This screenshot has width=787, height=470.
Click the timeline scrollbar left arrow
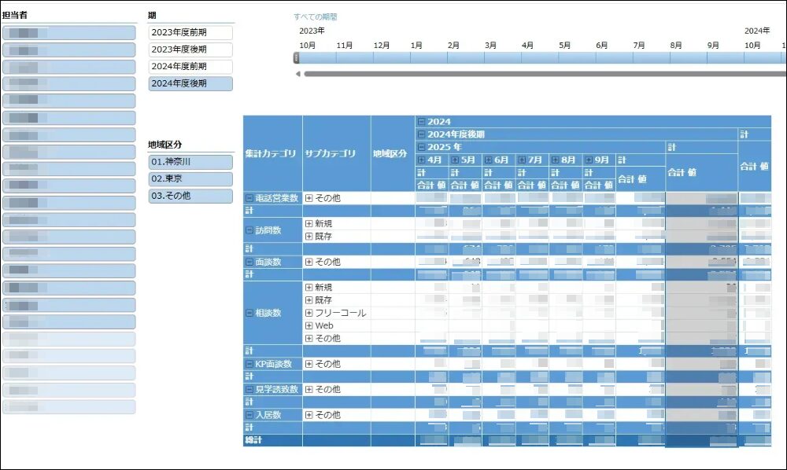click(x=297, y=73)
